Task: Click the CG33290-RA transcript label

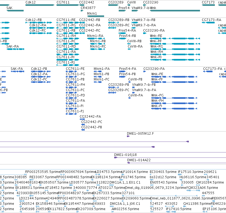Action: [154, 30]
